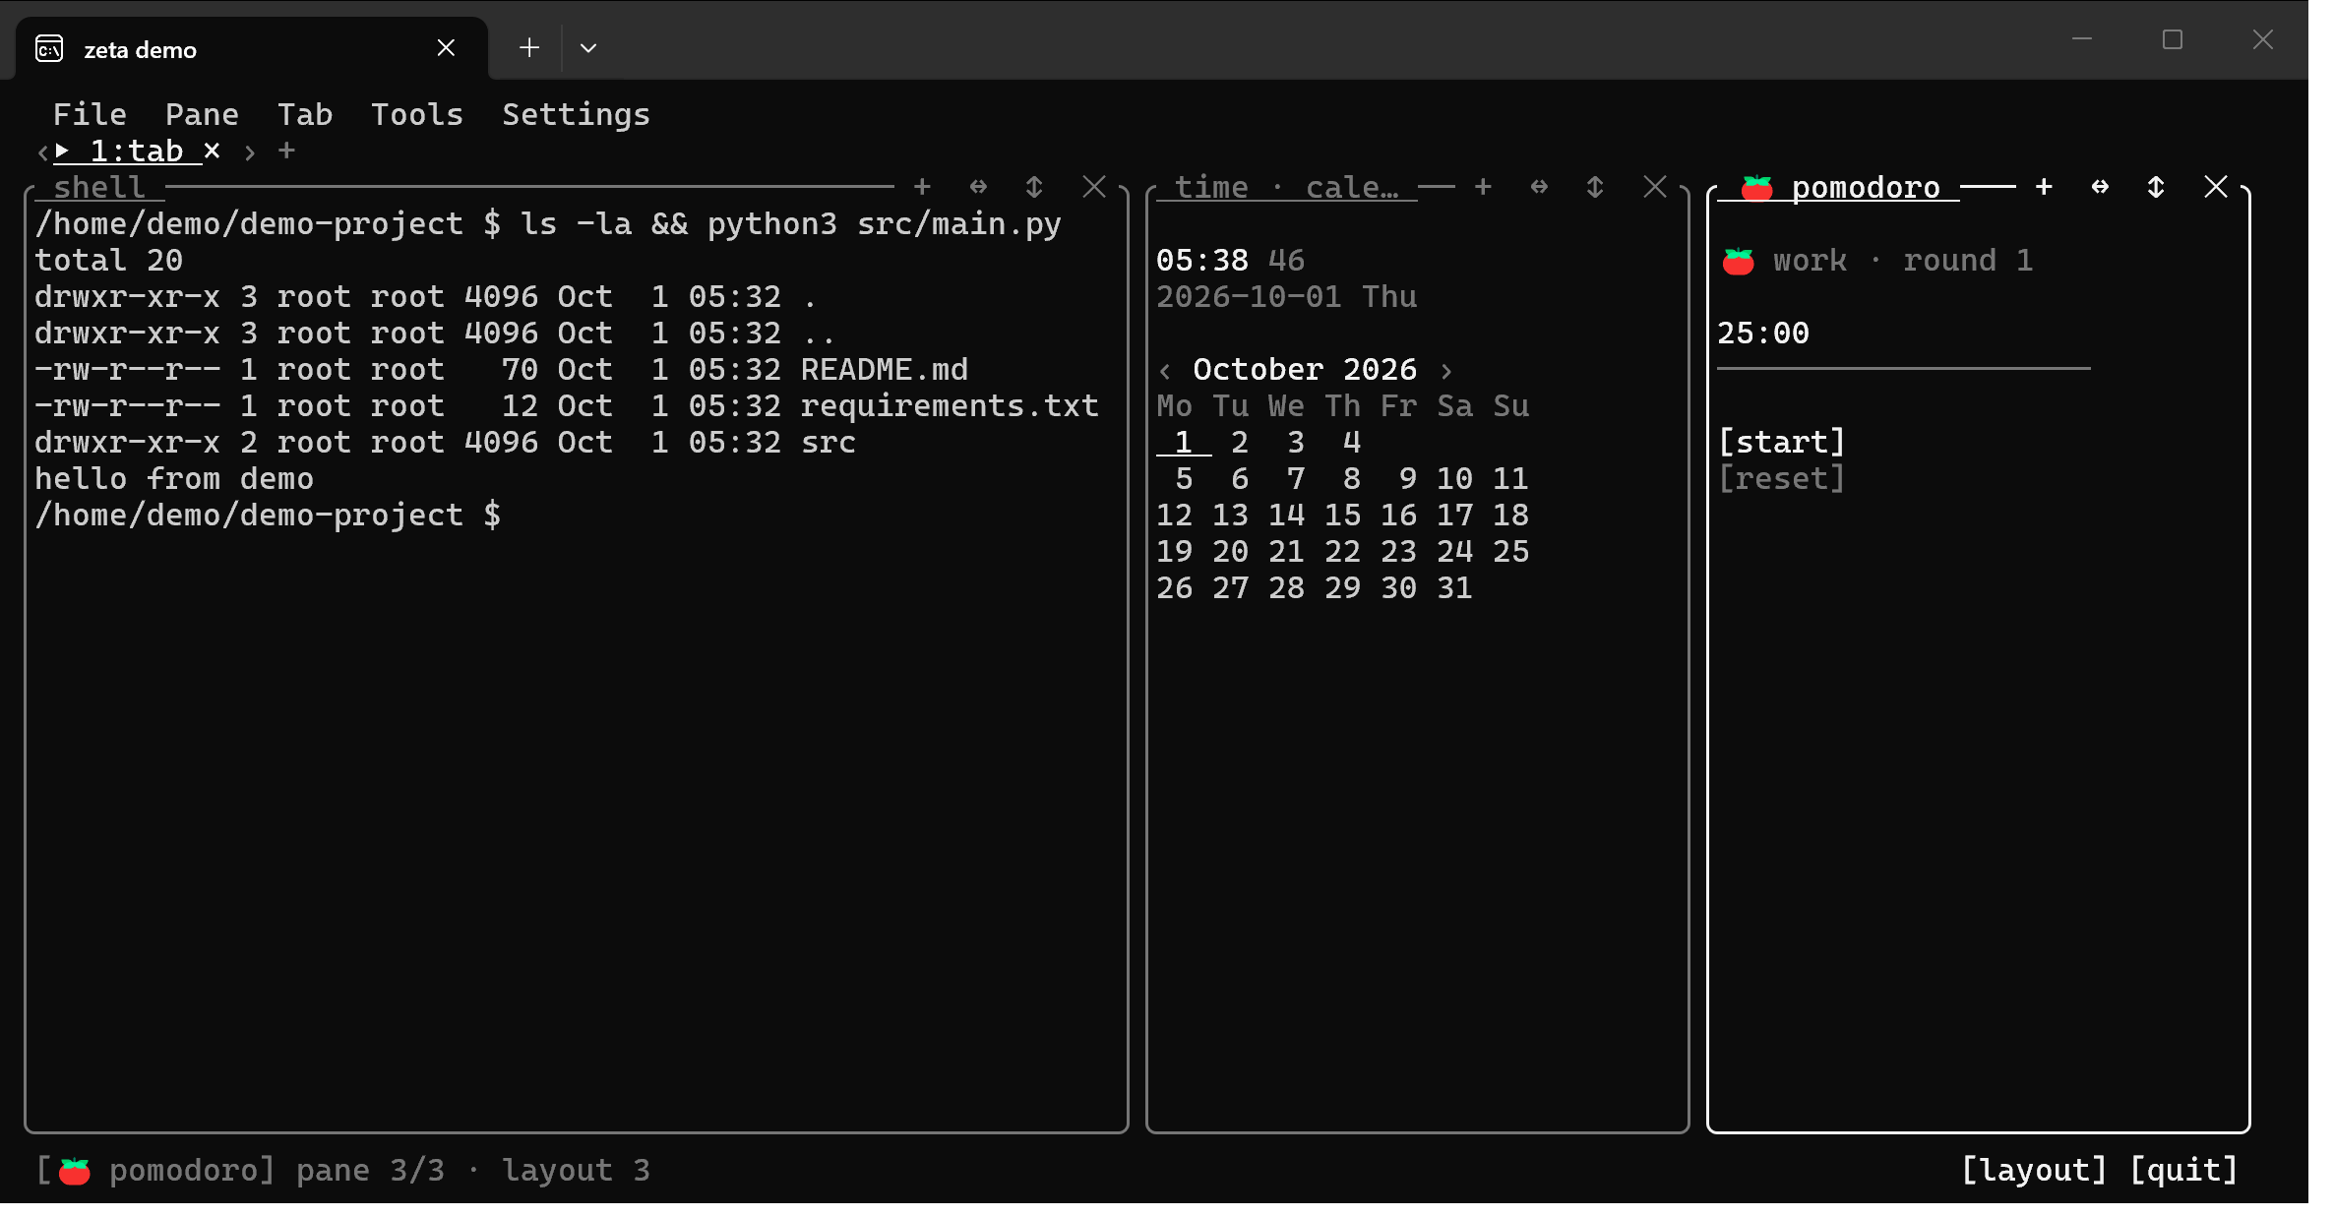This screenshot has height=1216, width=2334.
Task: Open the File menu
Action: click(90, 114)
